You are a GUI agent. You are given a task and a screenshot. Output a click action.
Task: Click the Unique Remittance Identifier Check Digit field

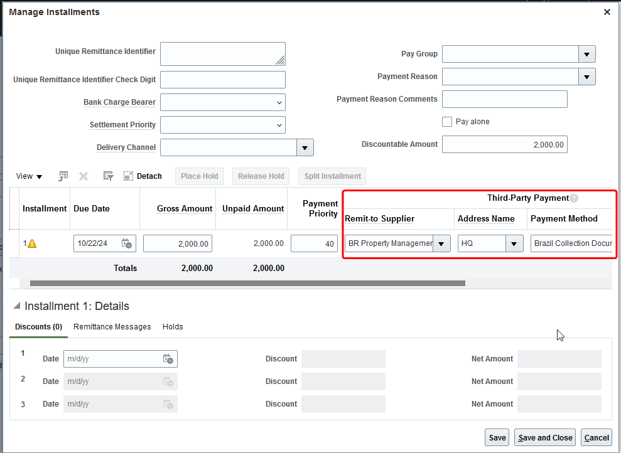(x=222, y=80)
